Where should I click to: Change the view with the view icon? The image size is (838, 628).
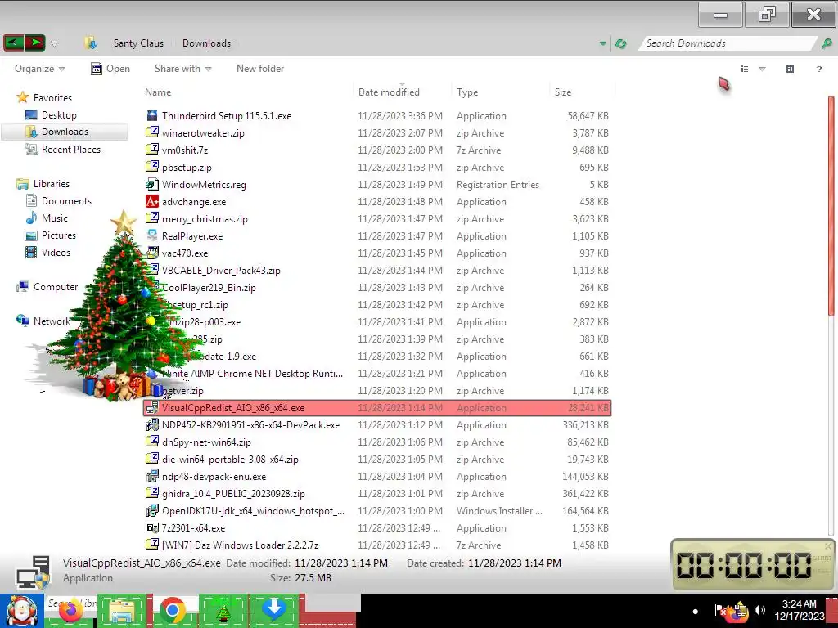click(x=745, y=69)
